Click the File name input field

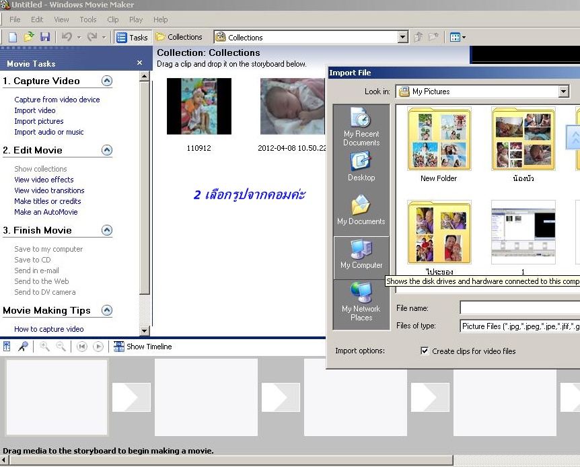coord(519,308)
